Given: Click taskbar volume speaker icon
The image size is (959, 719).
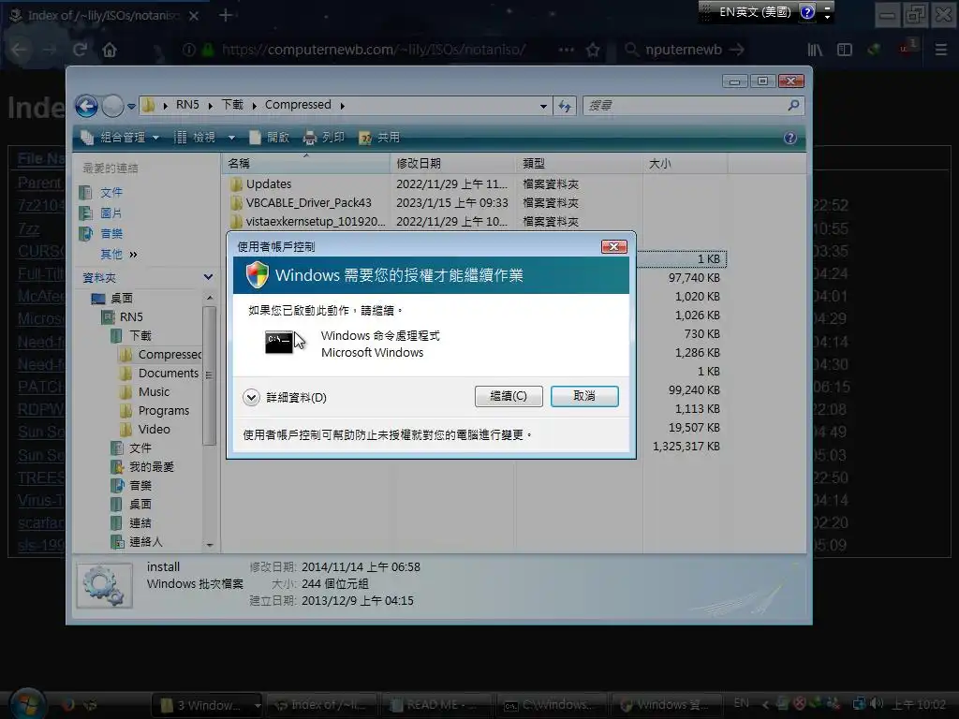Looking at the screenshot, I should point(876,704).
